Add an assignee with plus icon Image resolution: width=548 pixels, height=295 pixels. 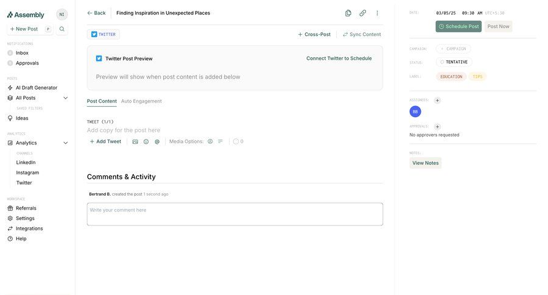coord(437,101)
